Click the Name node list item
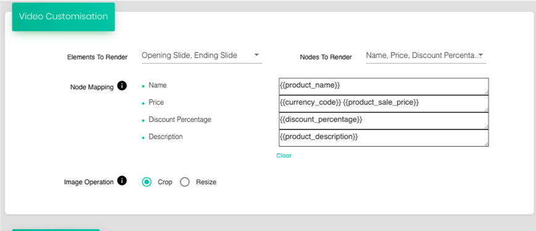This screenshot has height=231, width=536. (157, 85)
